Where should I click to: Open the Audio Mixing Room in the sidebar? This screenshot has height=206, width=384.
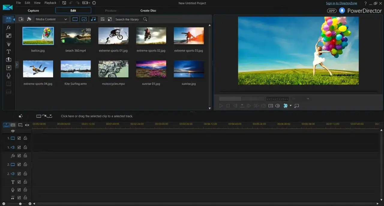8,68
